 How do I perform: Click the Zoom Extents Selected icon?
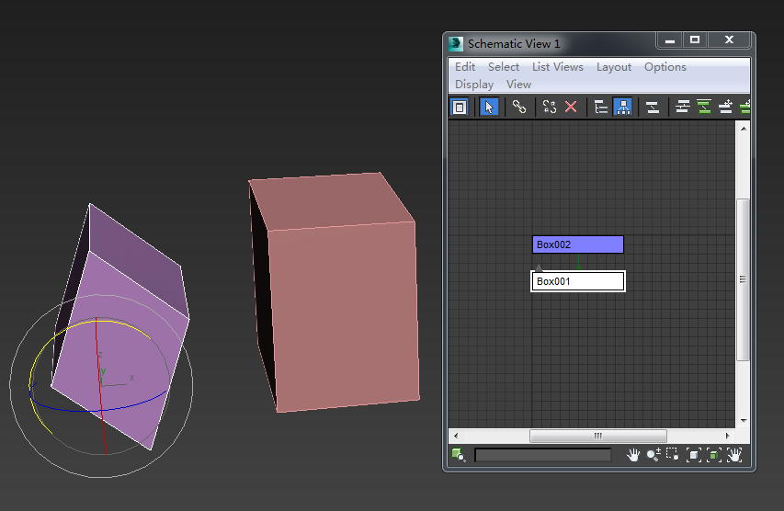pos(713,455)
